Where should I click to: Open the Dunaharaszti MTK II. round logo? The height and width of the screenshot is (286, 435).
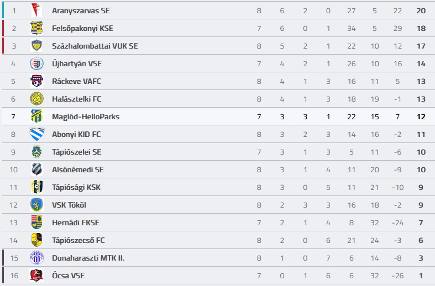(36, 258)
